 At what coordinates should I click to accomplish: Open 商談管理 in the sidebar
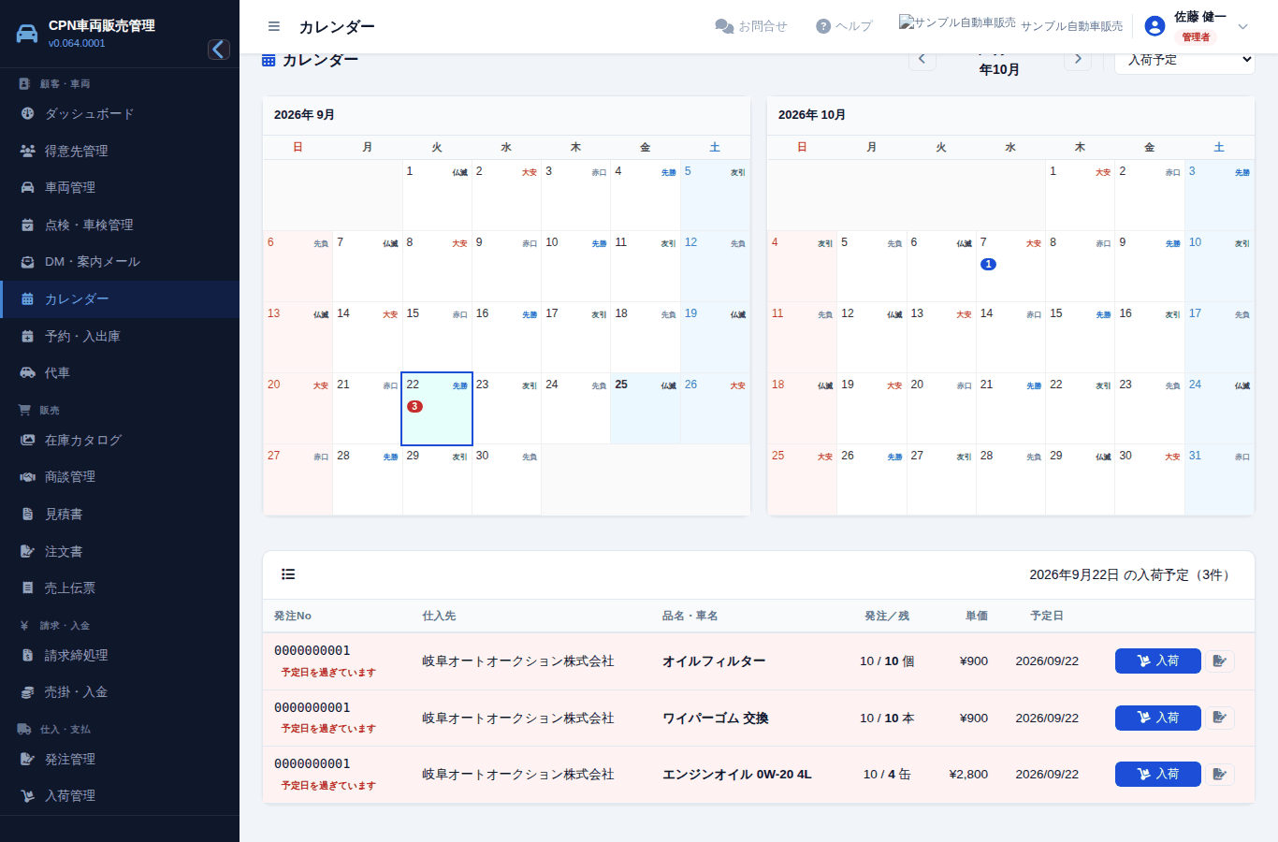tap(120, 477)
